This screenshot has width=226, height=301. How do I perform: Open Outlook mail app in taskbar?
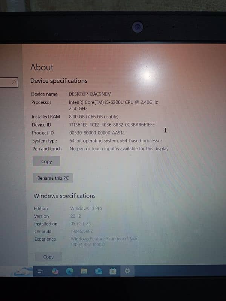[x=99, y=271]
